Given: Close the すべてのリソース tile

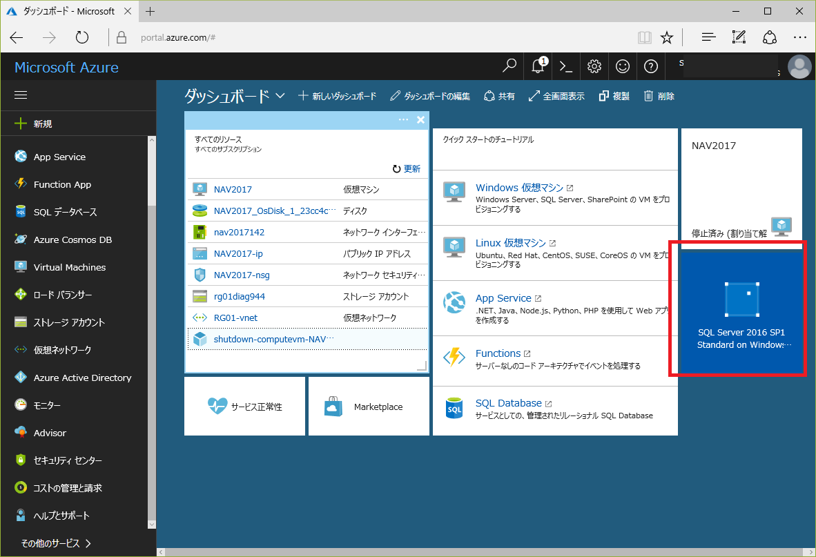Looking at the screenshot, I should pyautogui.click(x=420, y=119).
